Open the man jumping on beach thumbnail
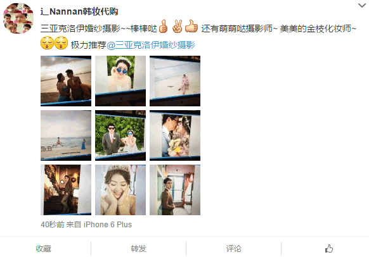The image size is (369, 257). click(x=66, y=135)
